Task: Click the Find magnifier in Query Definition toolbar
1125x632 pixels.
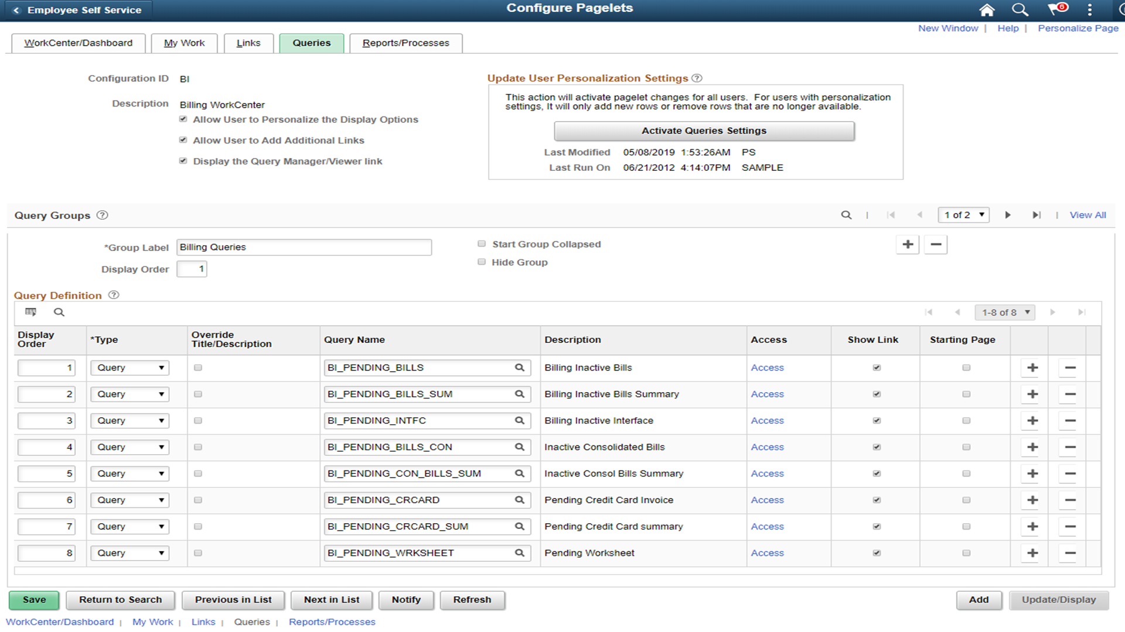Action: click(x=59, y=312)
